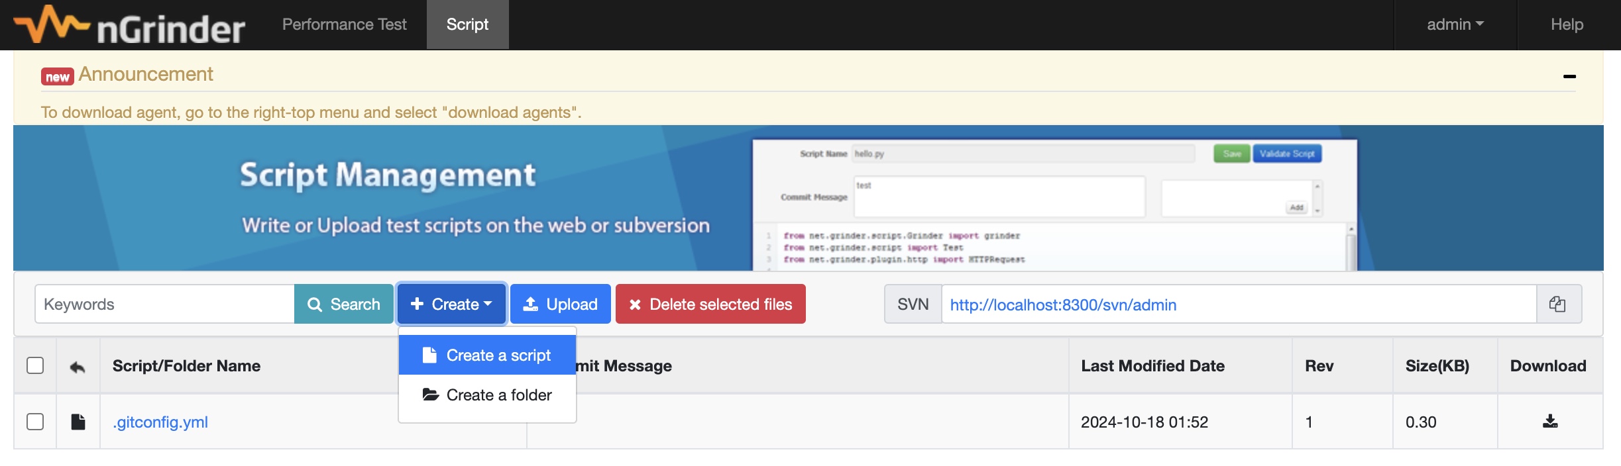Open the .gitconfig.yml script link
This screenshot has width=1621, height=466.
(160, 422)
